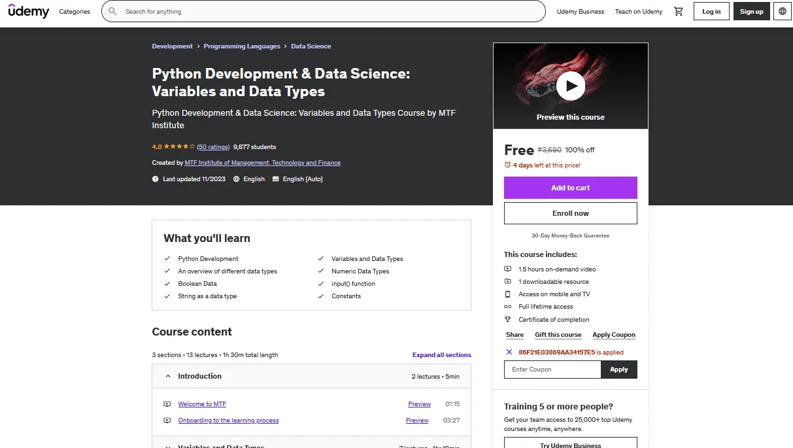The height and width of the screenshot is (448, 793).
Task: Open the Categories menu
Action: pos(75,11)
